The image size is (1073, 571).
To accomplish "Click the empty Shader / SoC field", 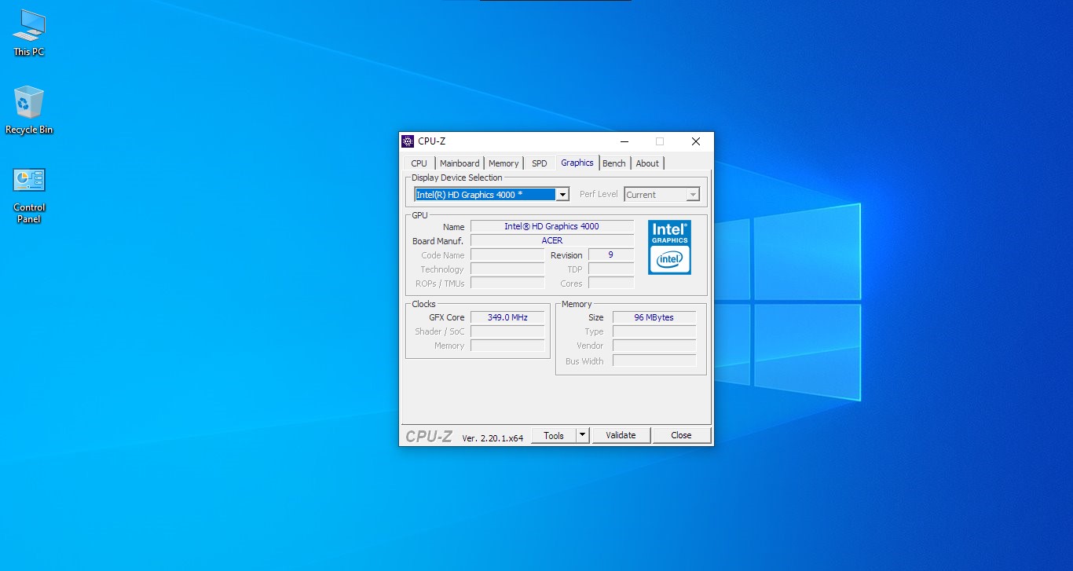I will coord(507,331).
